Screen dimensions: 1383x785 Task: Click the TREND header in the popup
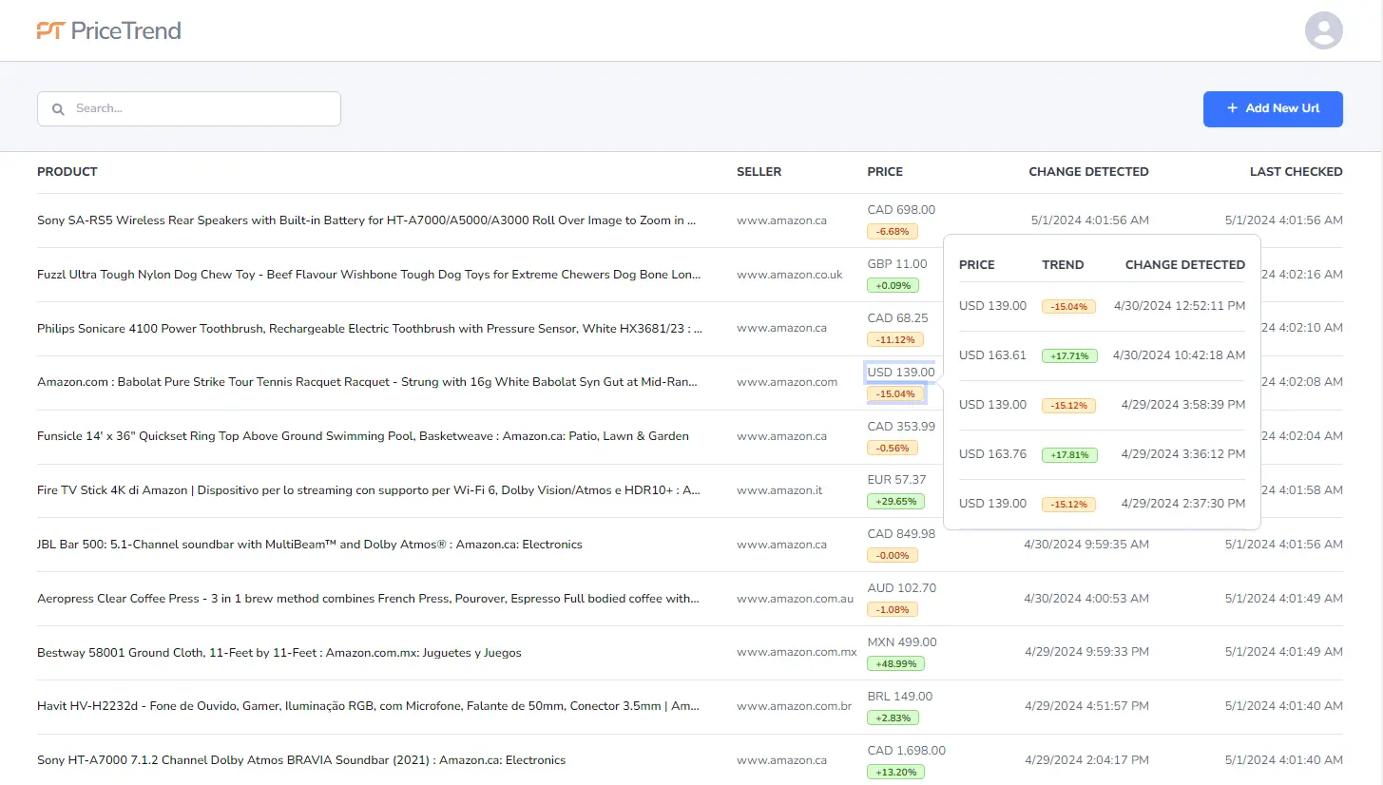[x=1063, y=265]
